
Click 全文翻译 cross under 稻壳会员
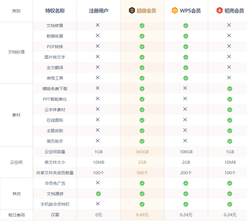click(x=229, y=67)
